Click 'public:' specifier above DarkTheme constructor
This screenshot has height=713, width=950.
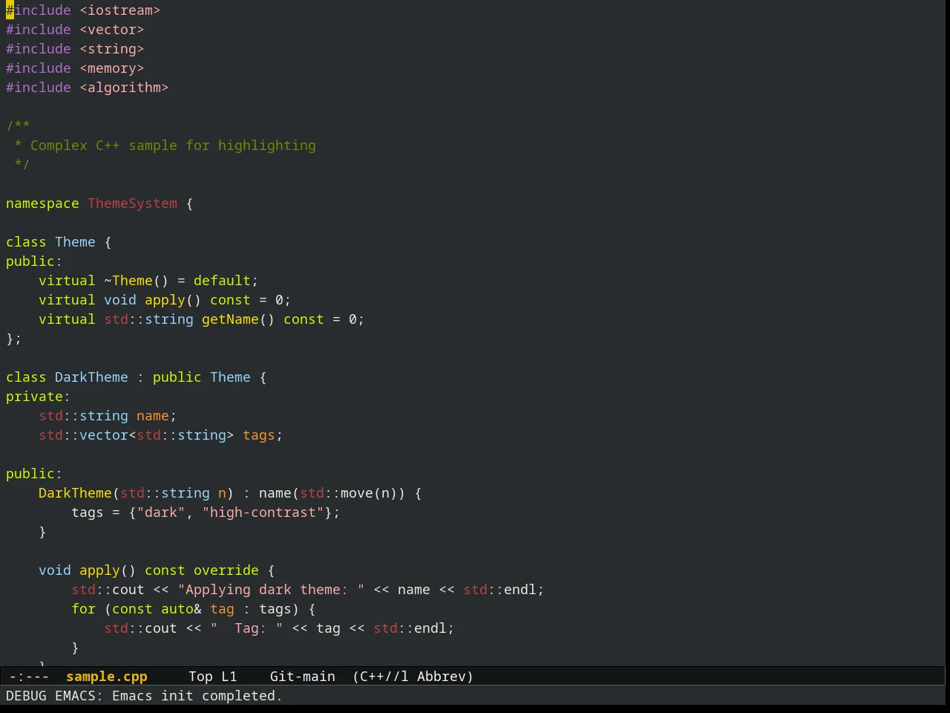tap(34, 474)
